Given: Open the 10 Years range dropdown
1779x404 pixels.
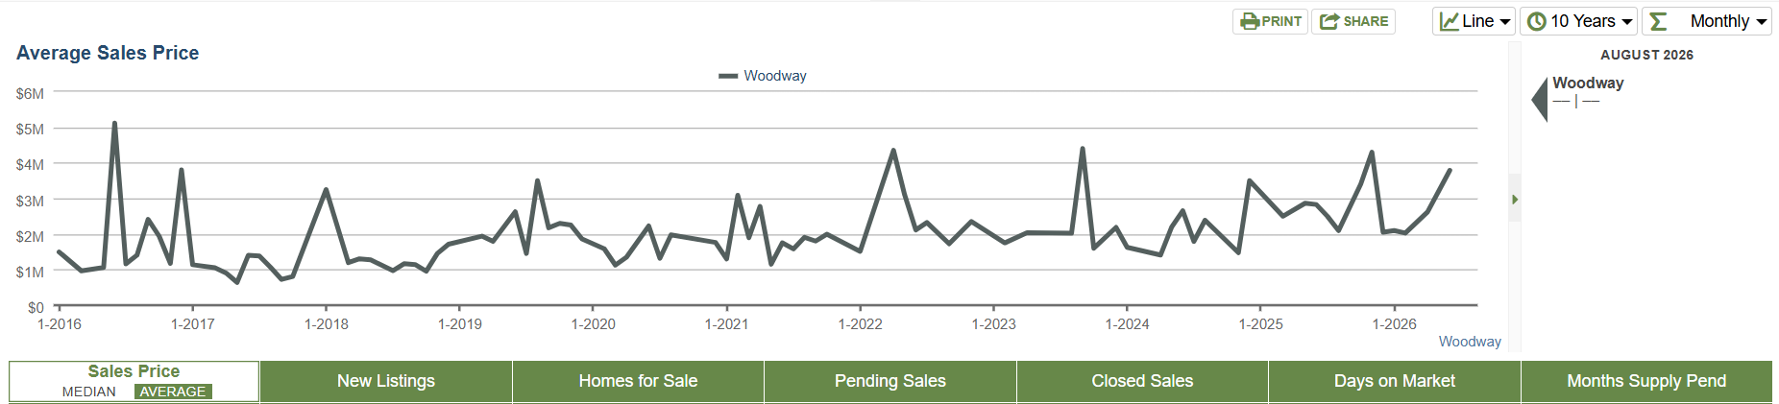Looking at the screenshot, I should (x=1578, y=21).
